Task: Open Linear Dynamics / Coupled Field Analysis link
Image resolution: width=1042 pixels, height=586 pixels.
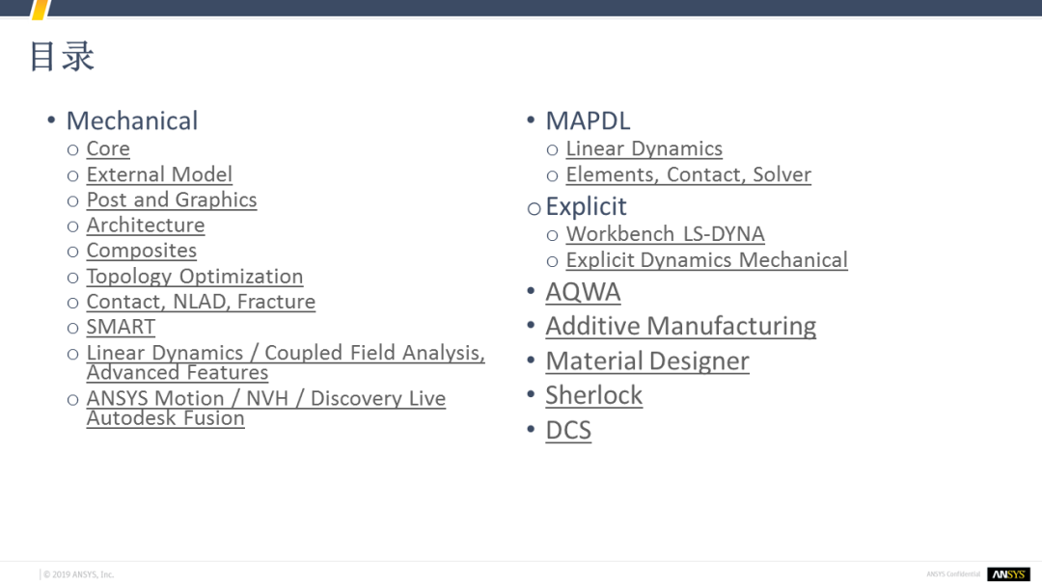Action: [x=286, y=353]
